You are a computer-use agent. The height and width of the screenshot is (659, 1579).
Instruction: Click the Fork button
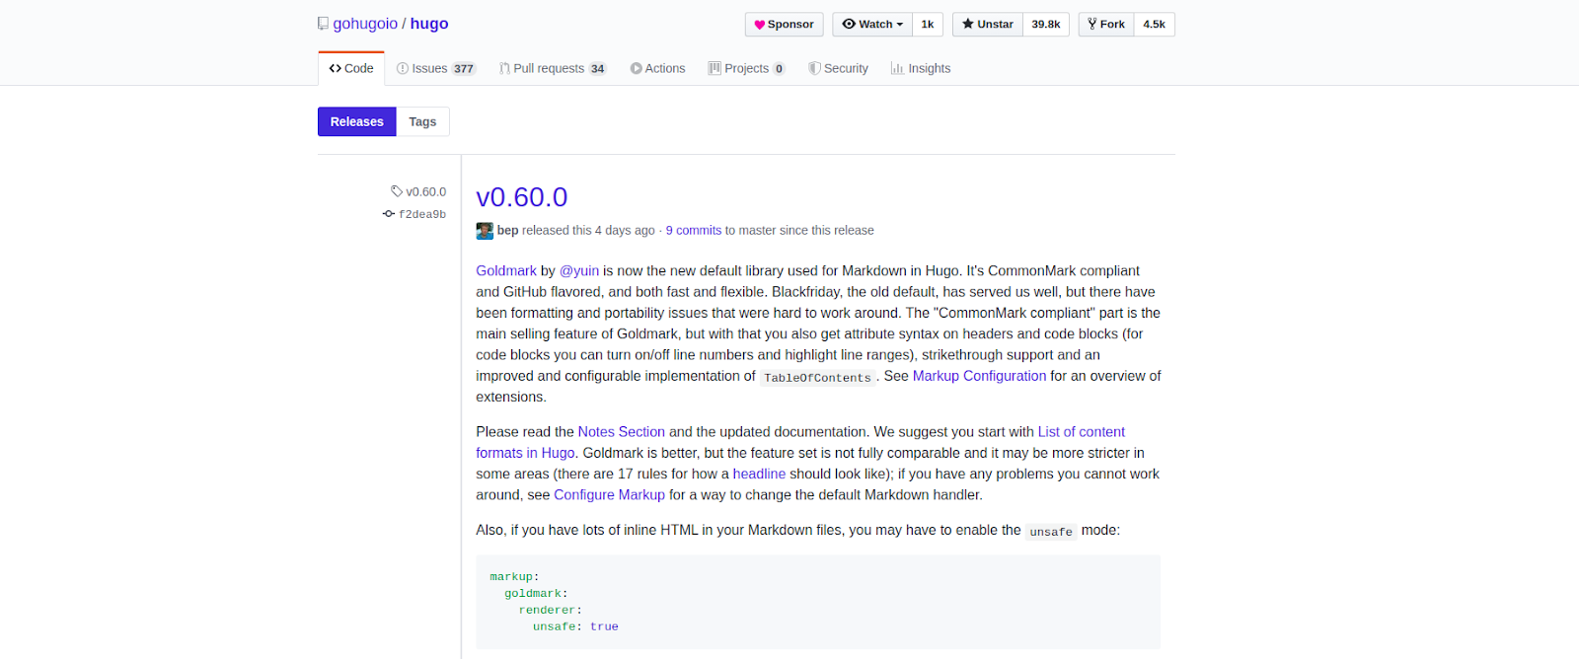[x=1106, y=25]
